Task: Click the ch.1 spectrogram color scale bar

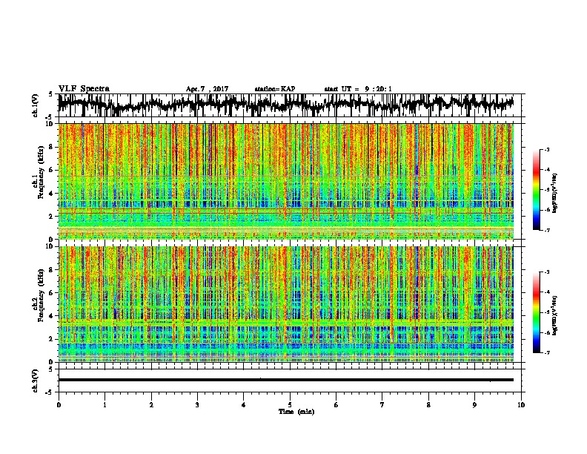Action: (537, 190)
